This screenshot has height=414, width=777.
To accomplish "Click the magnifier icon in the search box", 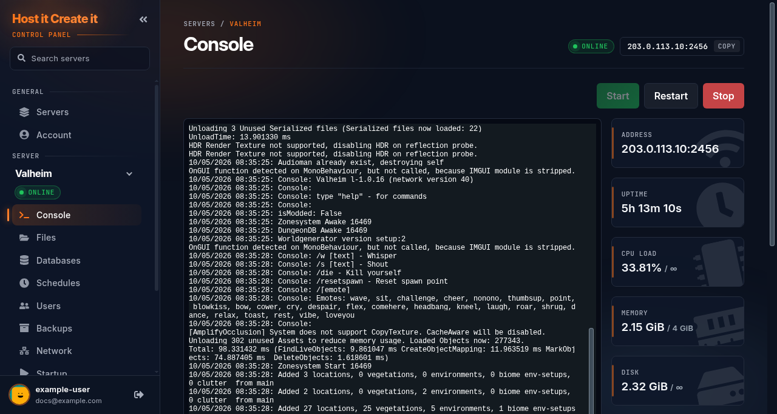I will (22, 58).
